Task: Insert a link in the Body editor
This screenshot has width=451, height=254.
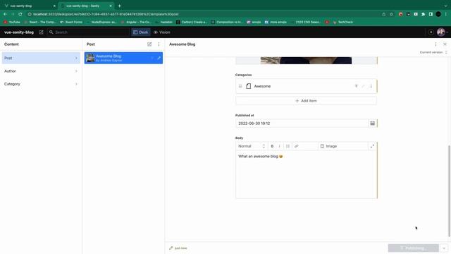Action: [296, 146]
